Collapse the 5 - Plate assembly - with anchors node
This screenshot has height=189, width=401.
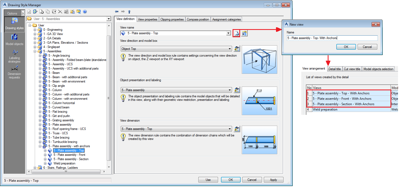(x=40, y=146)
